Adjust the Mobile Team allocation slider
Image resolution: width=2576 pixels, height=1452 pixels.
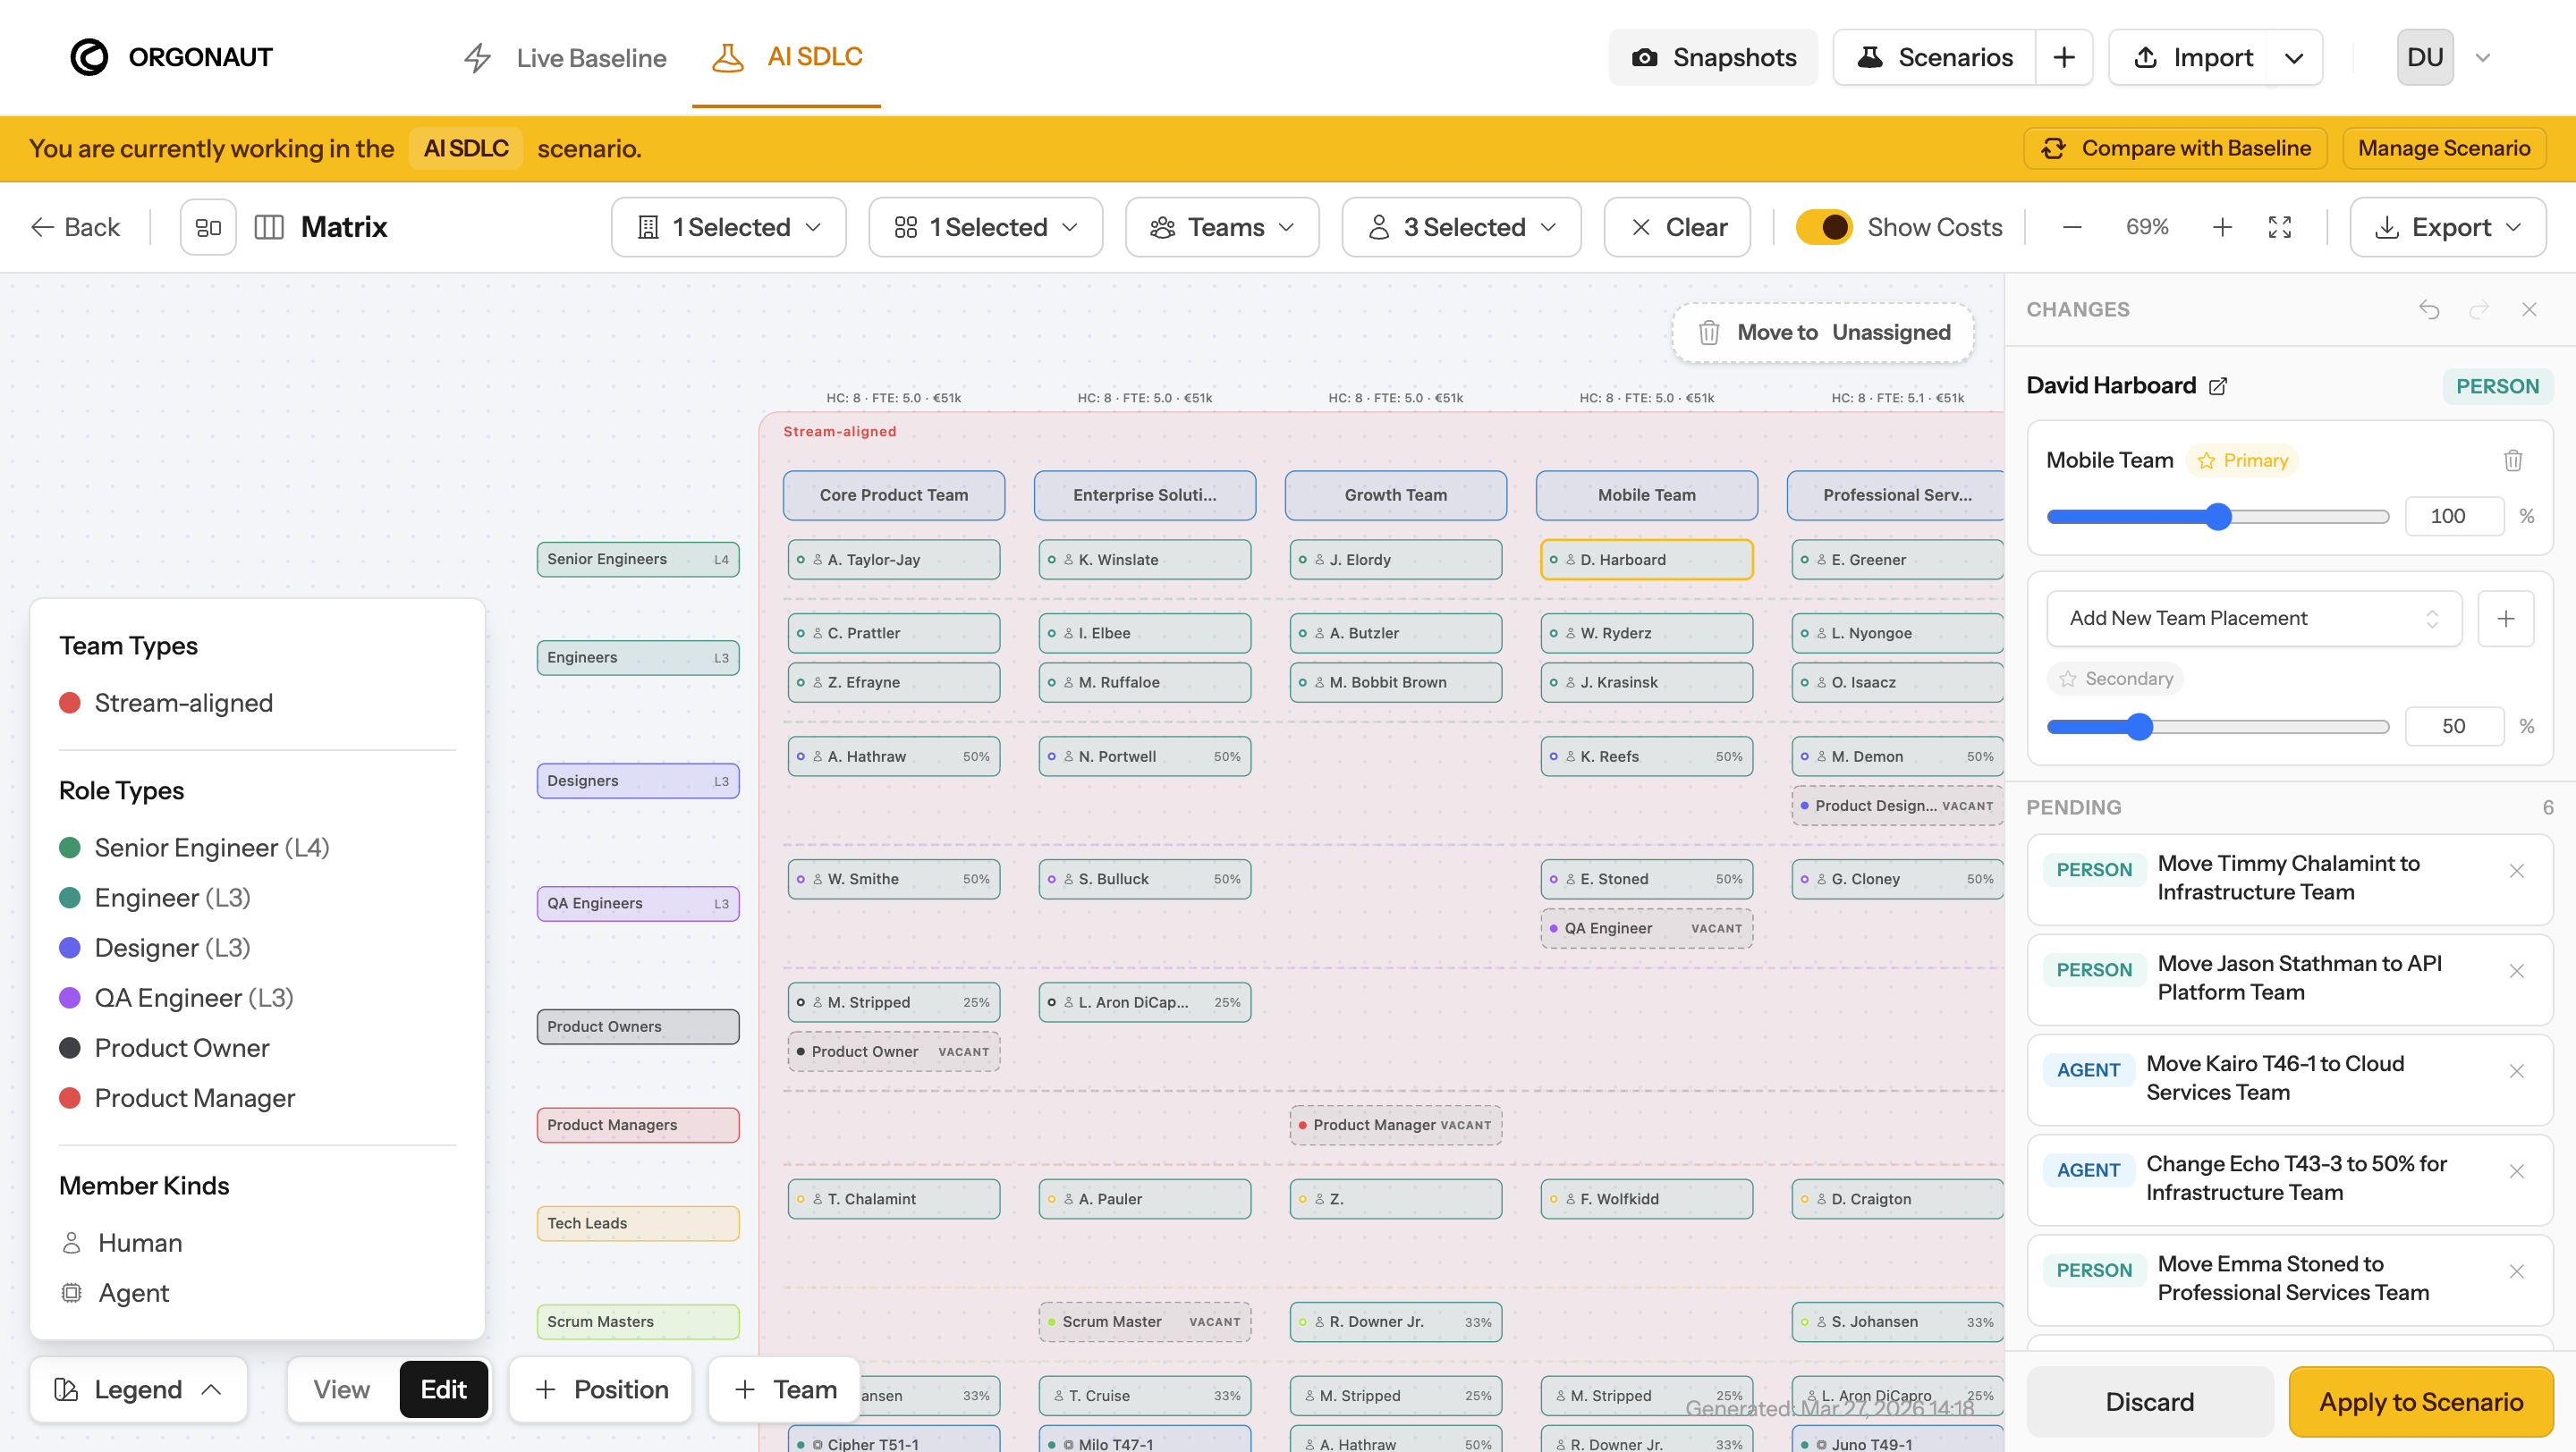2218,517
